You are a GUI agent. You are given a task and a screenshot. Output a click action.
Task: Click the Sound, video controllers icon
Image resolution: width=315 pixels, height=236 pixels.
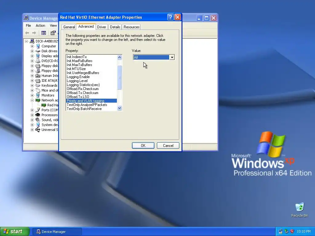pyautogui.click(x=38, y=120)
